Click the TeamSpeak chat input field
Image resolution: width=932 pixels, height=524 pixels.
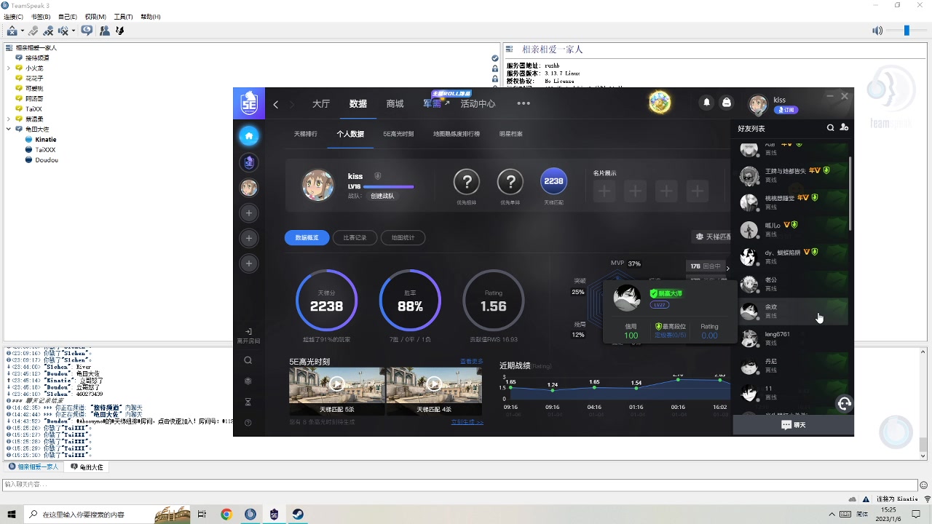pyautogui.click(x=460, y=484)
